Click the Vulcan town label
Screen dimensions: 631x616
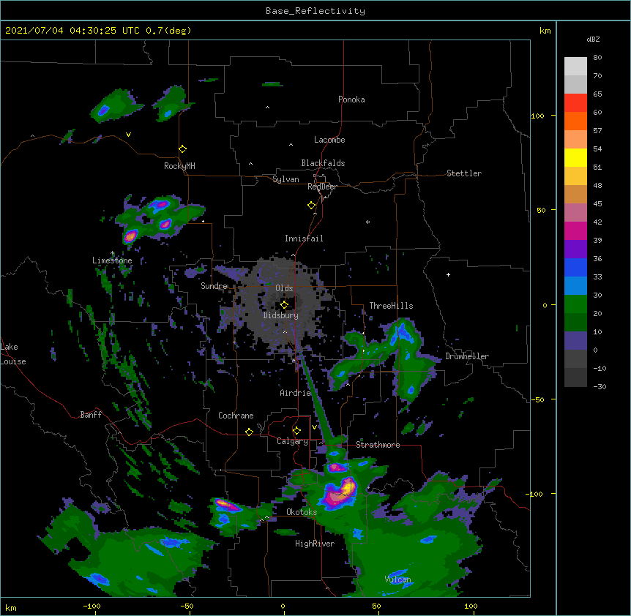pyautogui.click(x=397, y=579)
